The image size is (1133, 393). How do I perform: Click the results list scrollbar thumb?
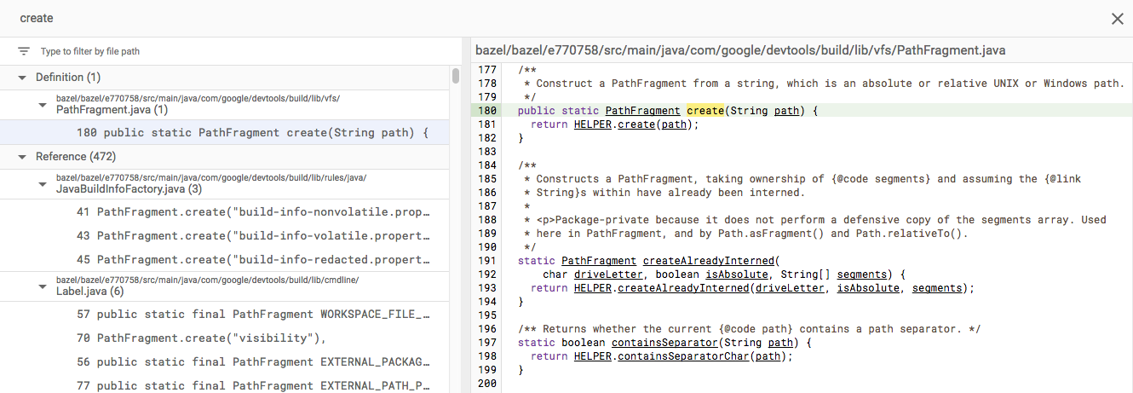(x=456, y=76)
